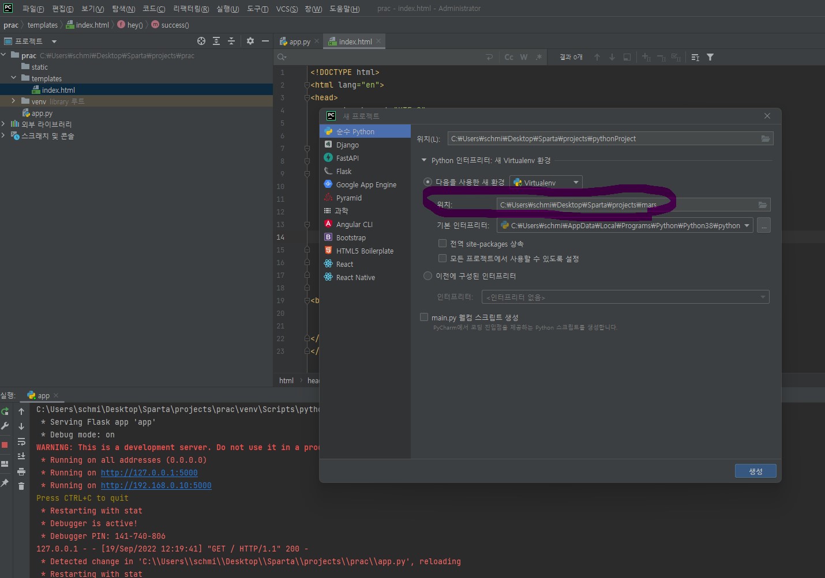The height and width of the screenshot is (578, 825).
Task: Hide the Project tool window
Action: (x=265, y=41)
